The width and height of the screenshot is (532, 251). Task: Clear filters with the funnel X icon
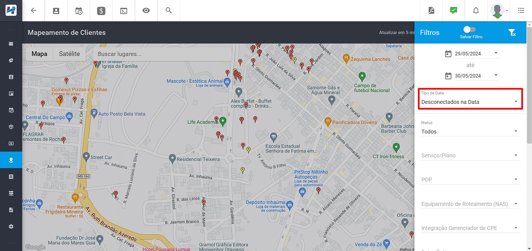[512, 33]
